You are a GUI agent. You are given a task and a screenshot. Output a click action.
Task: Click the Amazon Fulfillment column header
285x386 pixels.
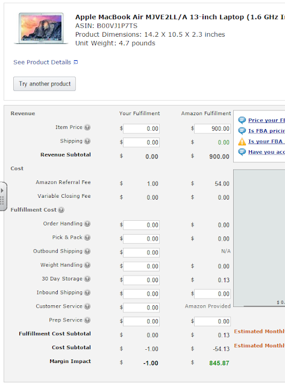click(206, 113)
